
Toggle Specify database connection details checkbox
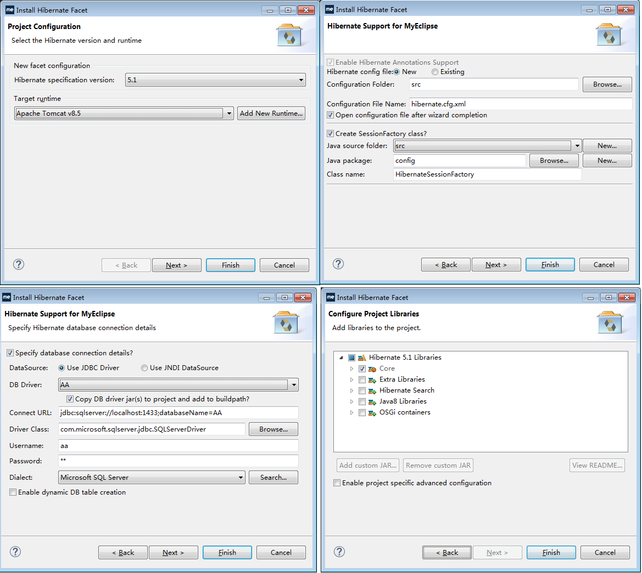click(x=10, y=353)
